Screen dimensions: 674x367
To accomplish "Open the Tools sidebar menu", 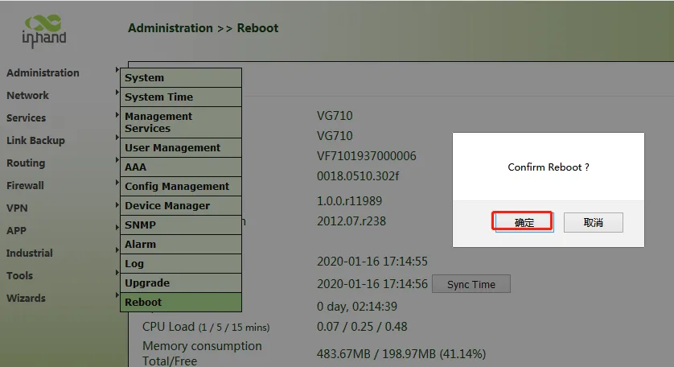I will coord(19,275).
